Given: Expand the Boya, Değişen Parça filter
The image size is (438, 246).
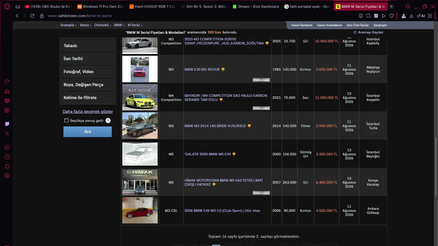Looking at the screenshot, I should pos(88,85).
